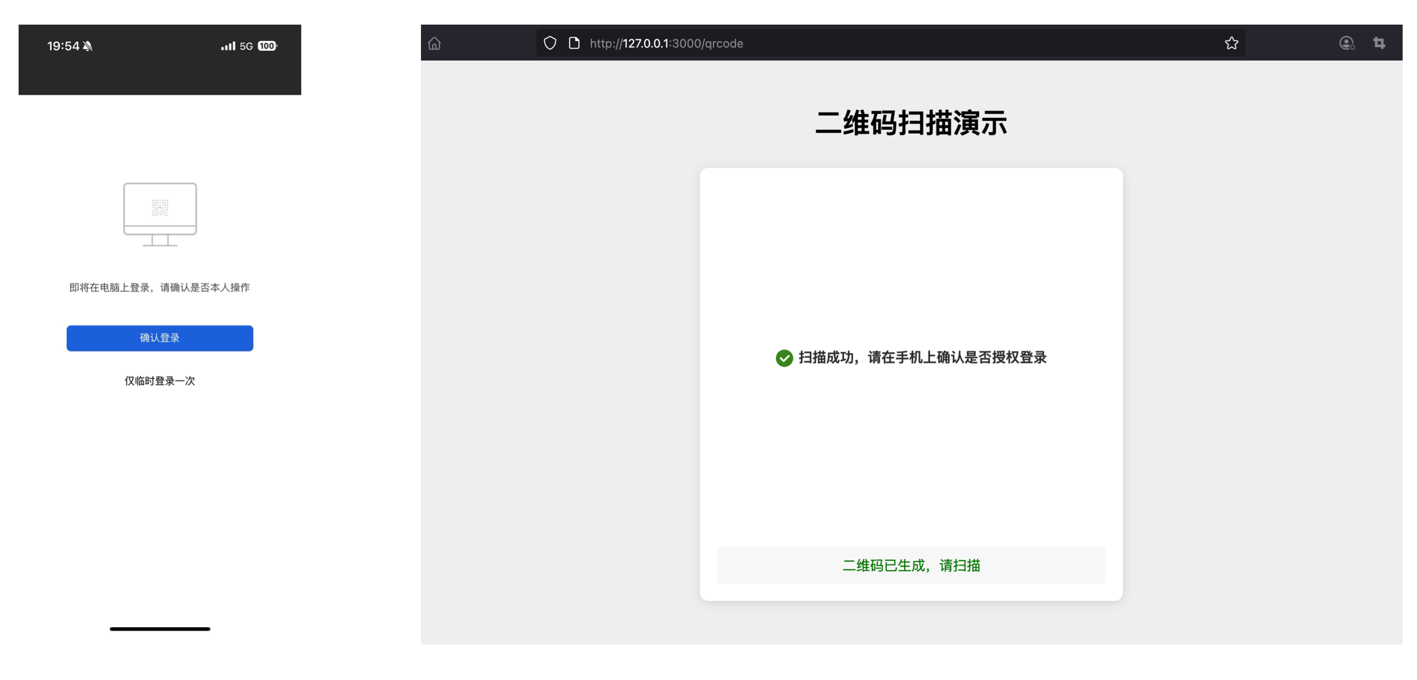Click the green checkmark success icon

point(784,357)
